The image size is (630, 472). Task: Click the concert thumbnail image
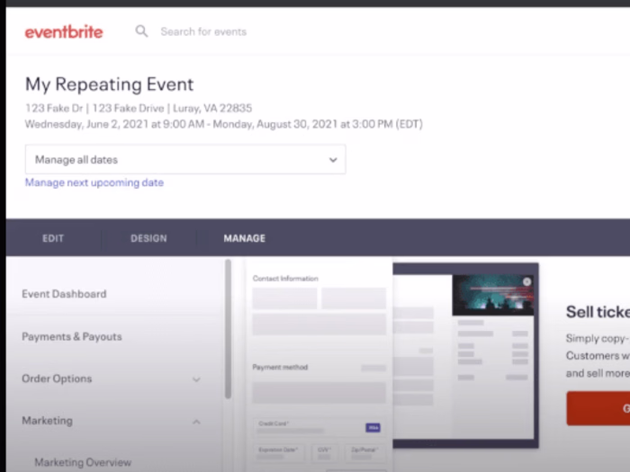pos(493,295)
